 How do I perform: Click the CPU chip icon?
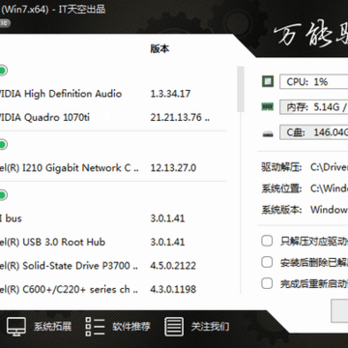point(268,81)
